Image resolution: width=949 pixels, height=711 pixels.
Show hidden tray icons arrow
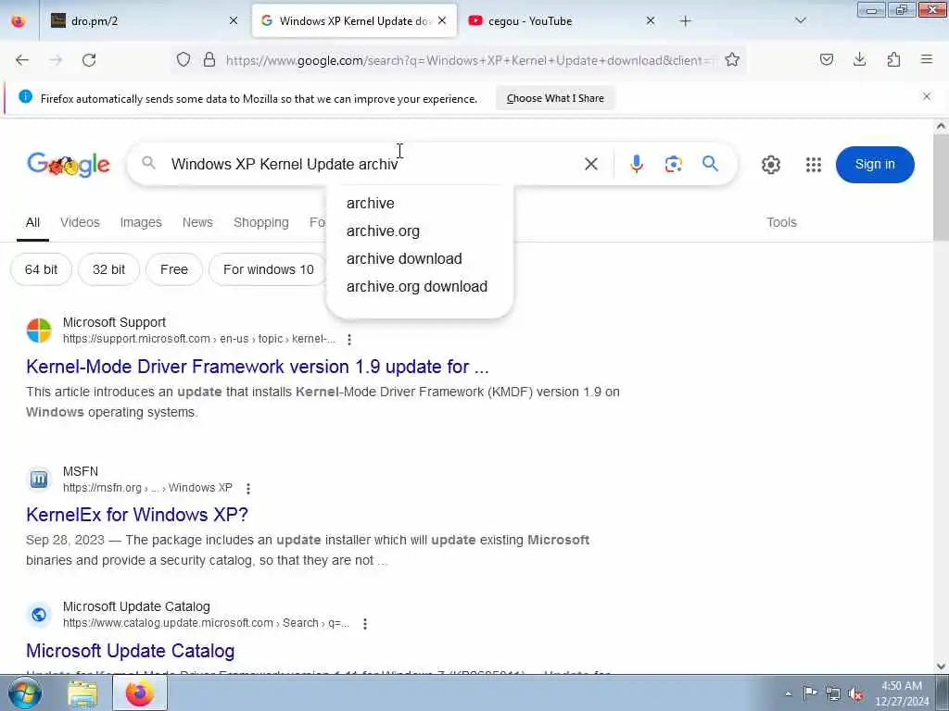(788, 693)
